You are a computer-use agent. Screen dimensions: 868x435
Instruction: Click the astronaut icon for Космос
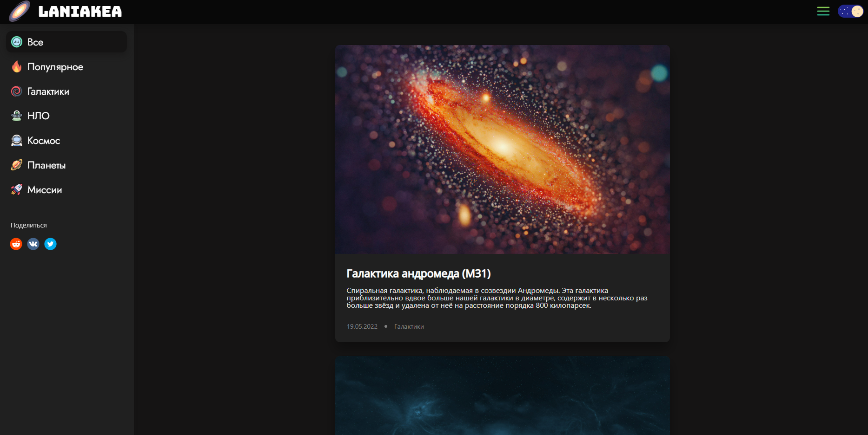pos(17,140)
